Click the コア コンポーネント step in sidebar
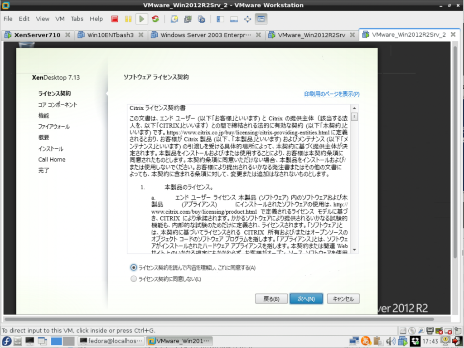This screenshot has height=348, width=464. click(x=58, y=105)
